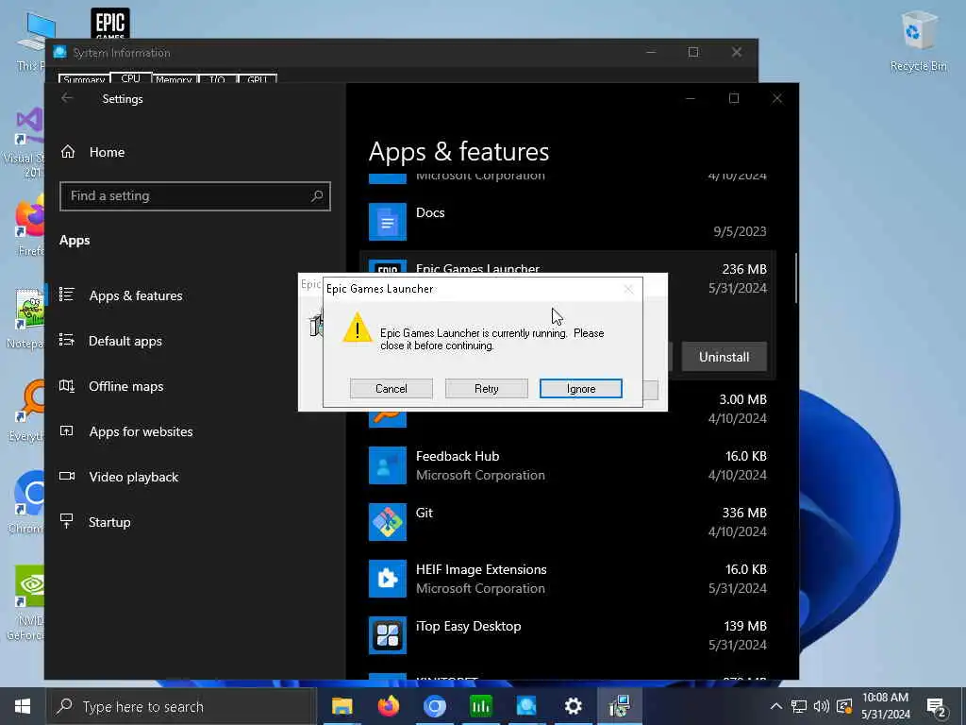Click the taskbar search box
Screen dimensions: 966x725
pos(181,706)
